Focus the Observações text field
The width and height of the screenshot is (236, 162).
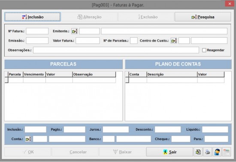click(x=116, y=50)
